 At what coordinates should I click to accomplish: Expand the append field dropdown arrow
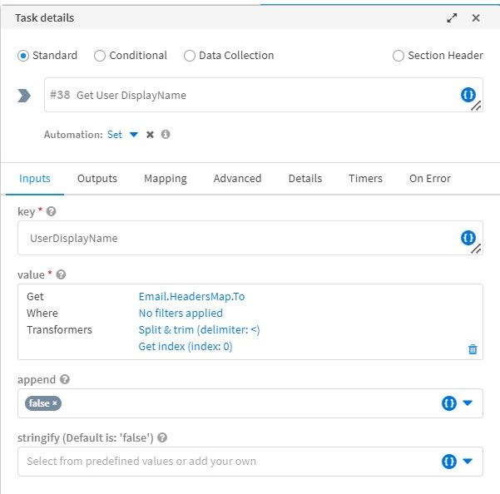point(468,403)
